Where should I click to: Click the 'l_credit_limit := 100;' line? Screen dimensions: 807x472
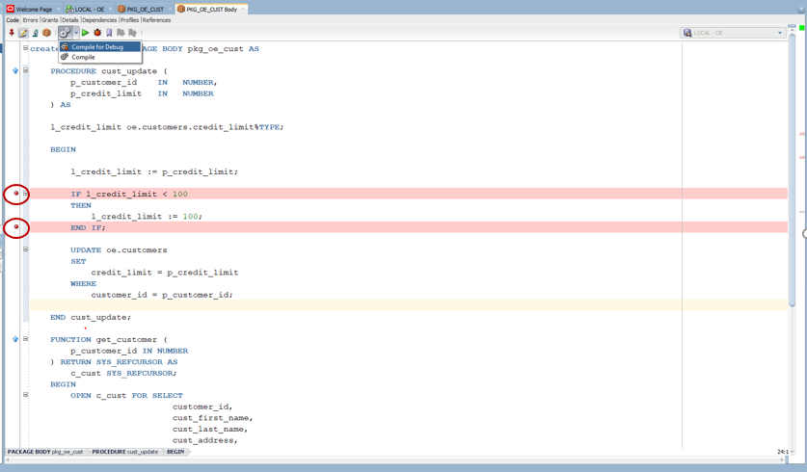[x=147, y=217]
